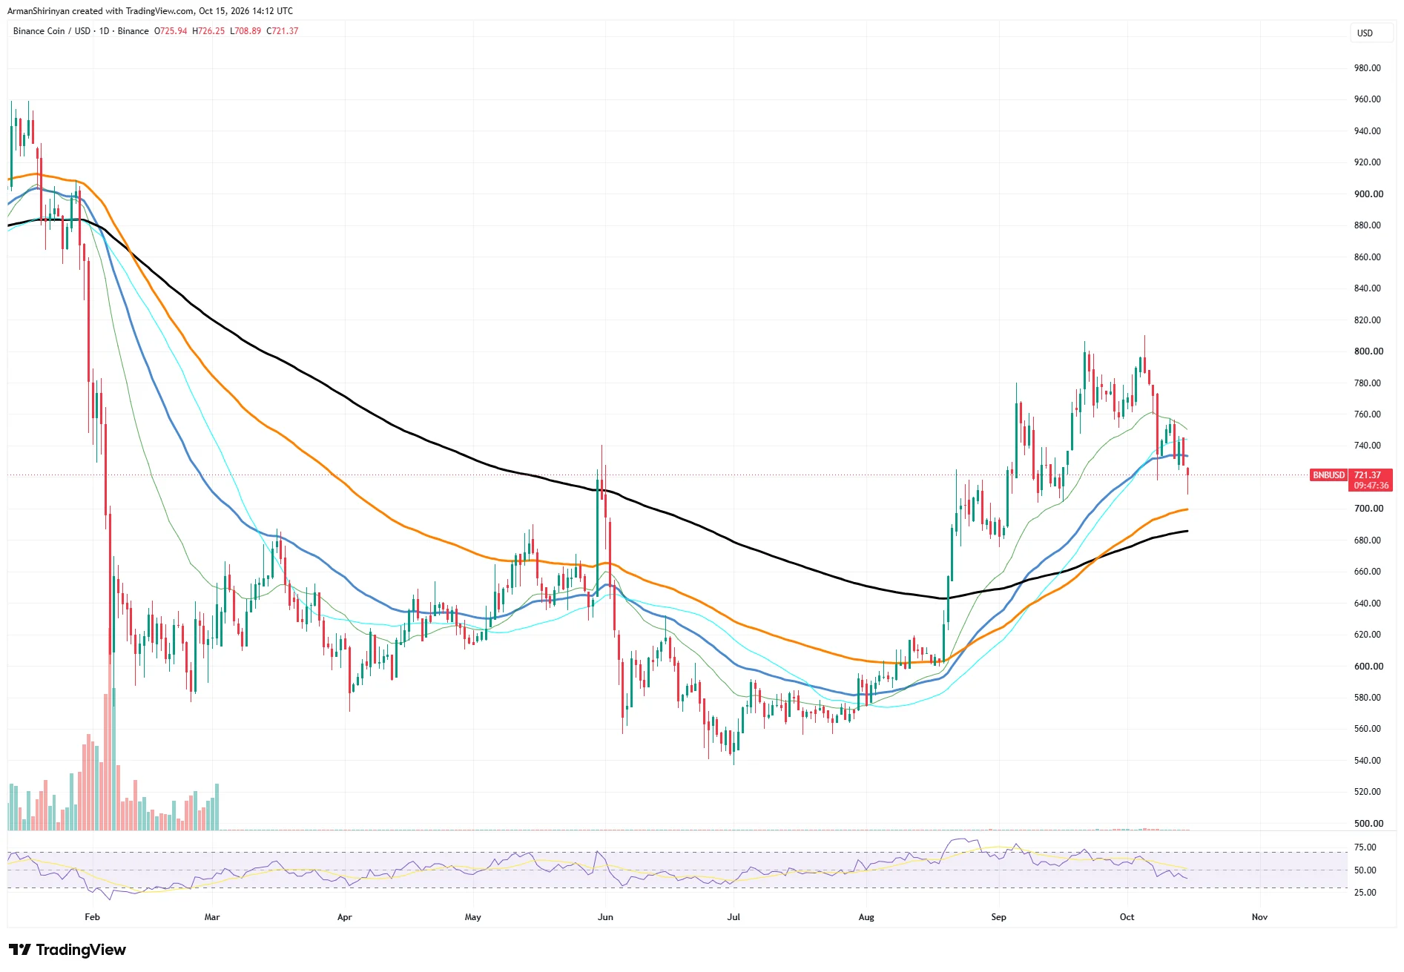The image size is (1404, 972).
Task: Click the close value C721.37
Action: pyautogui.click(x=283, y=31)
